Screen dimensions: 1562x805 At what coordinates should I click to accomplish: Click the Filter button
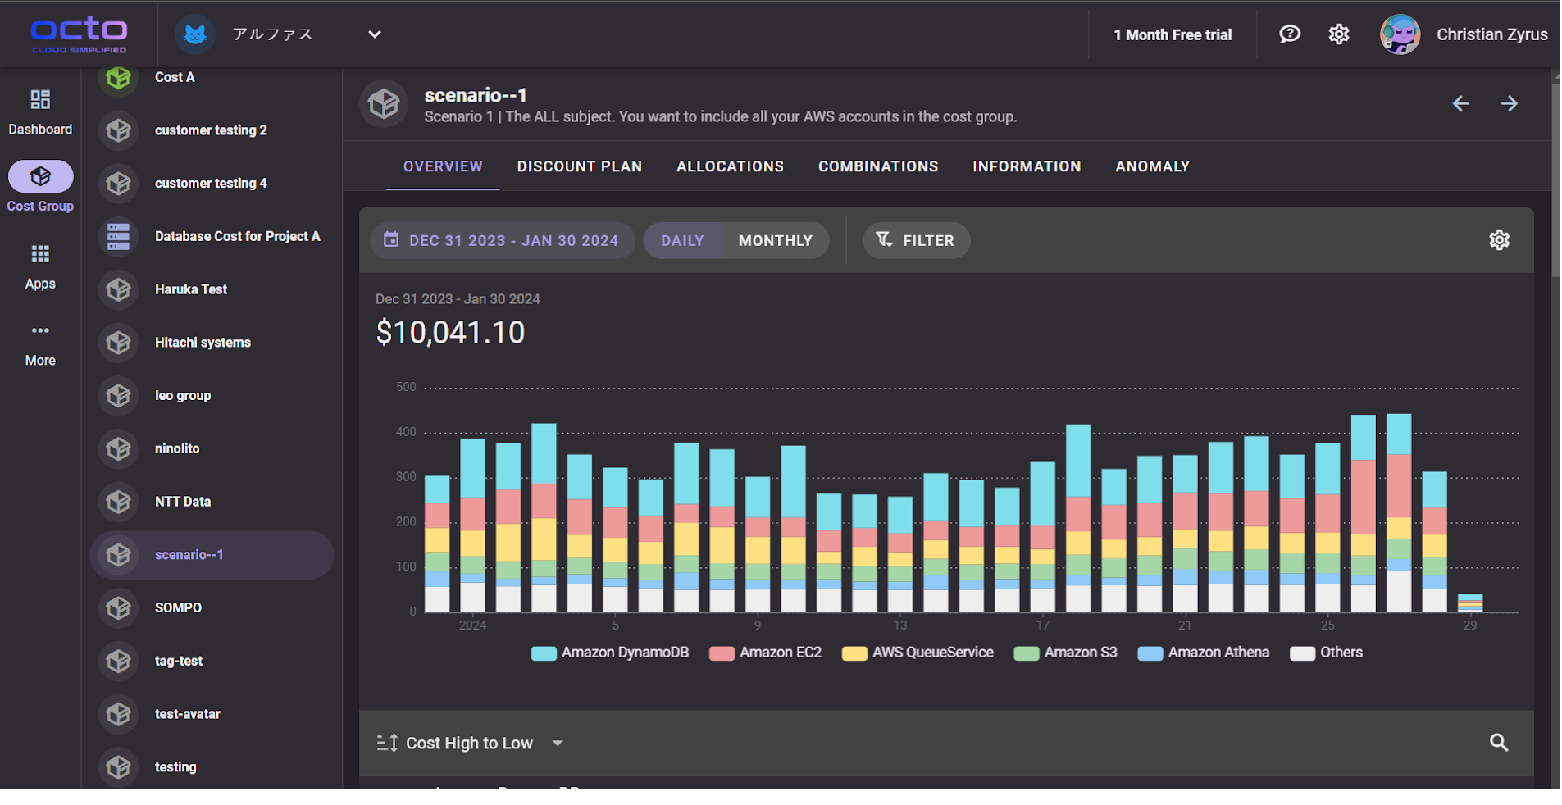pyautogui.click(x=917, y=240)
